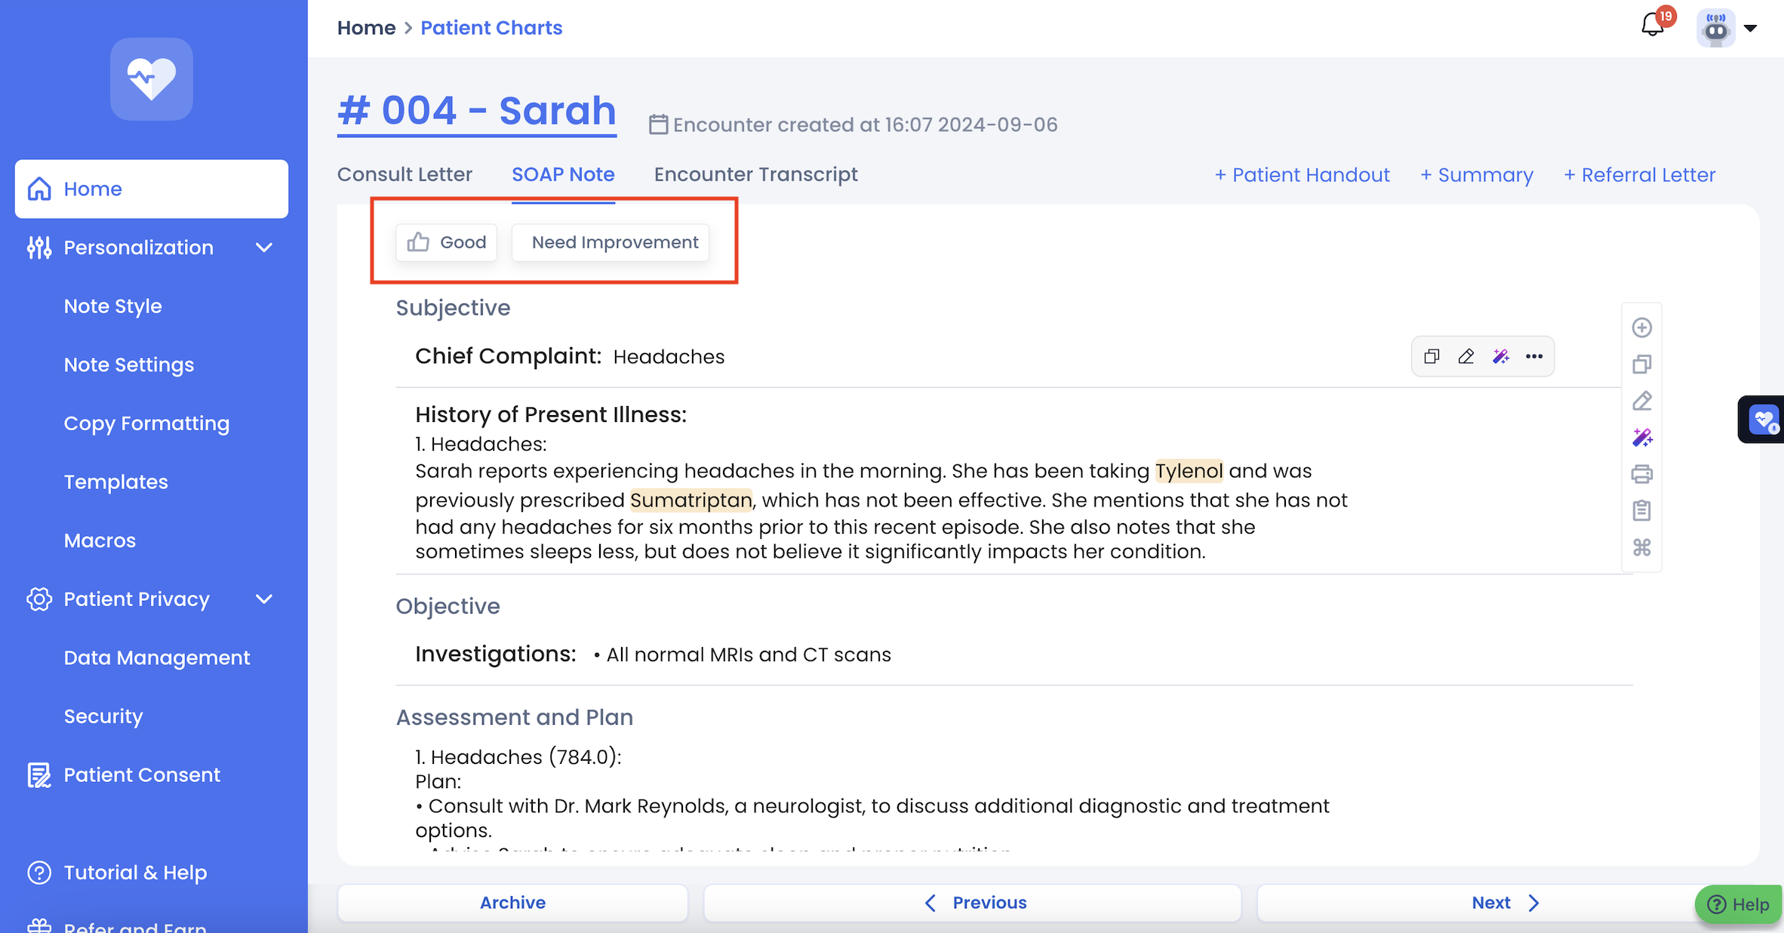Rate the note with Good thumbs-up
Image resolution: width=1784 pixels, height=933 pixels.
point(447,242)
